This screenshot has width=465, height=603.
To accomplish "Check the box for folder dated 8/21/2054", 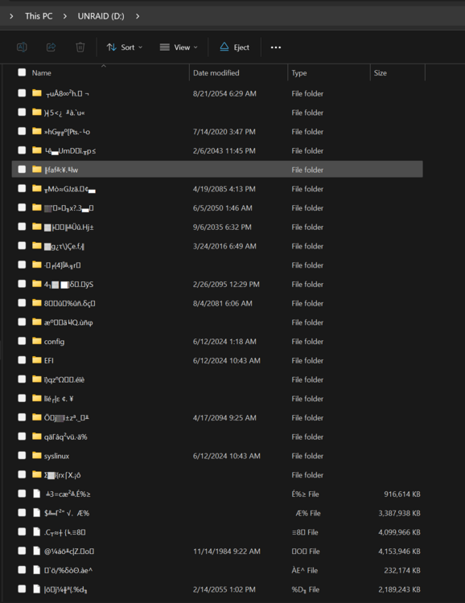I will click(22, 93).
